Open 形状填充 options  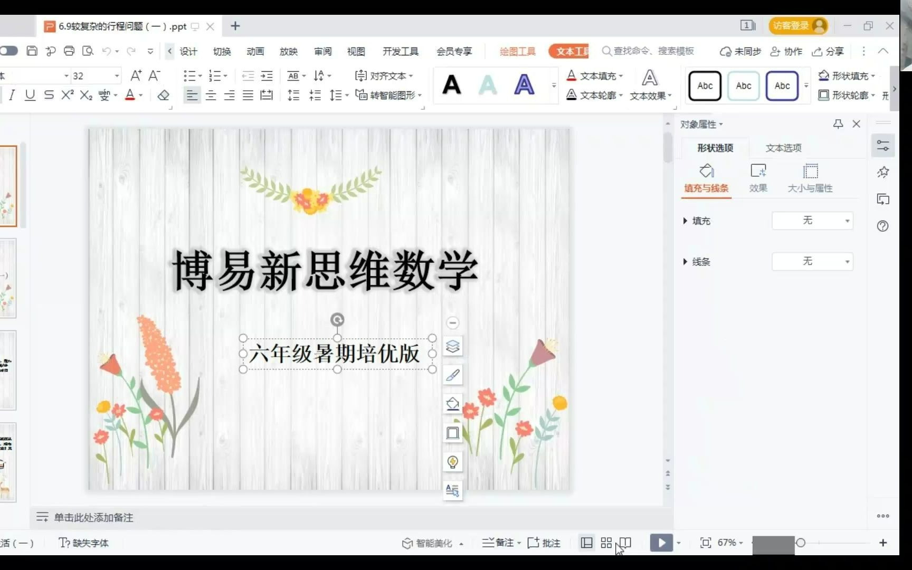[x=847, y=76]
